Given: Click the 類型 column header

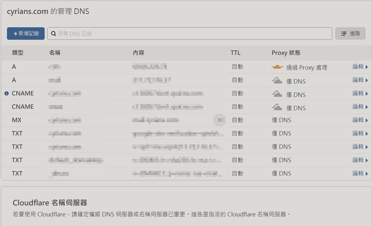Looking at the screenshot, I should [x=18, y=53].
